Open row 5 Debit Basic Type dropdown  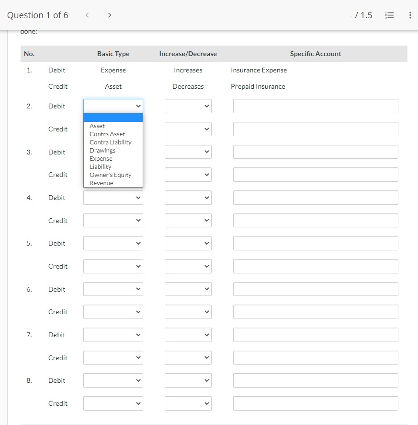113,243
